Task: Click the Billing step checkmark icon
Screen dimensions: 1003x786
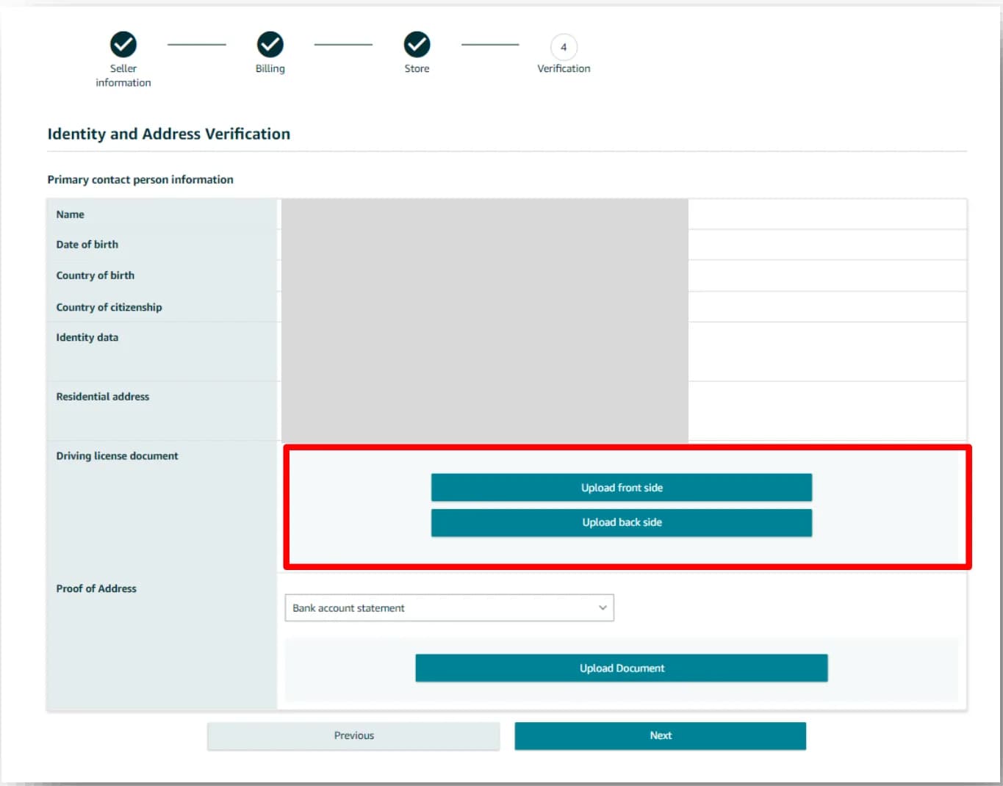Action: pyautogui.click(x=270, y=45)
